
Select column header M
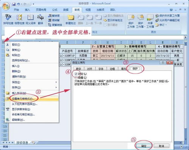click(x=162, y=42)
